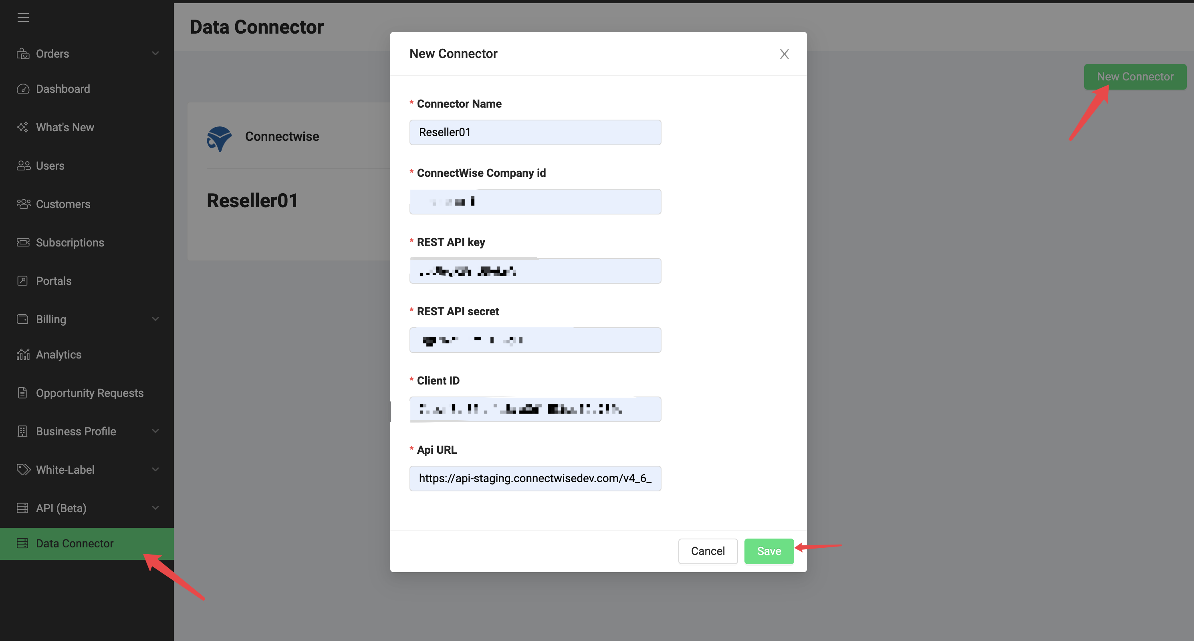Select the Portals icon
This screenshot has width=1194, height=641.
[x=23, y=280]
